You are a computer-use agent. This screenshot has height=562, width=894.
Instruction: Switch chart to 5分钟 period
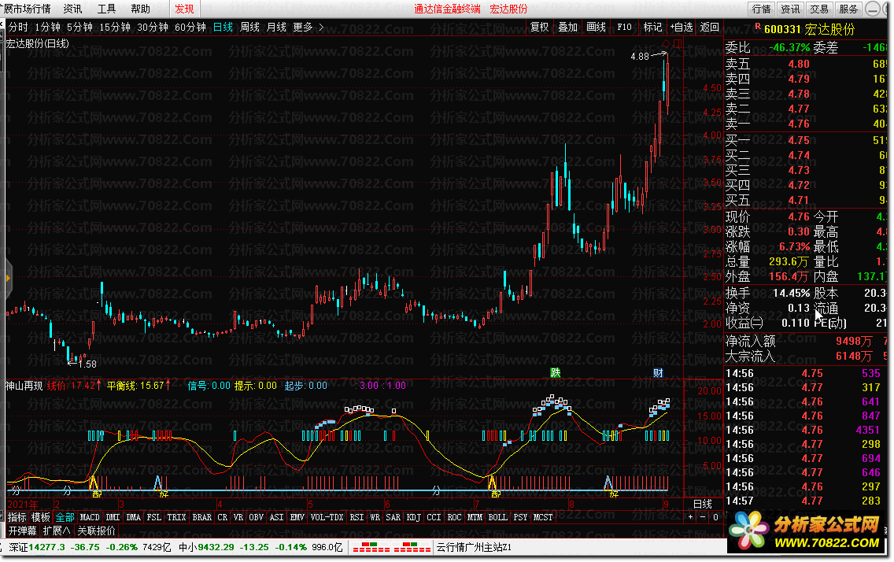pos(79,27)
